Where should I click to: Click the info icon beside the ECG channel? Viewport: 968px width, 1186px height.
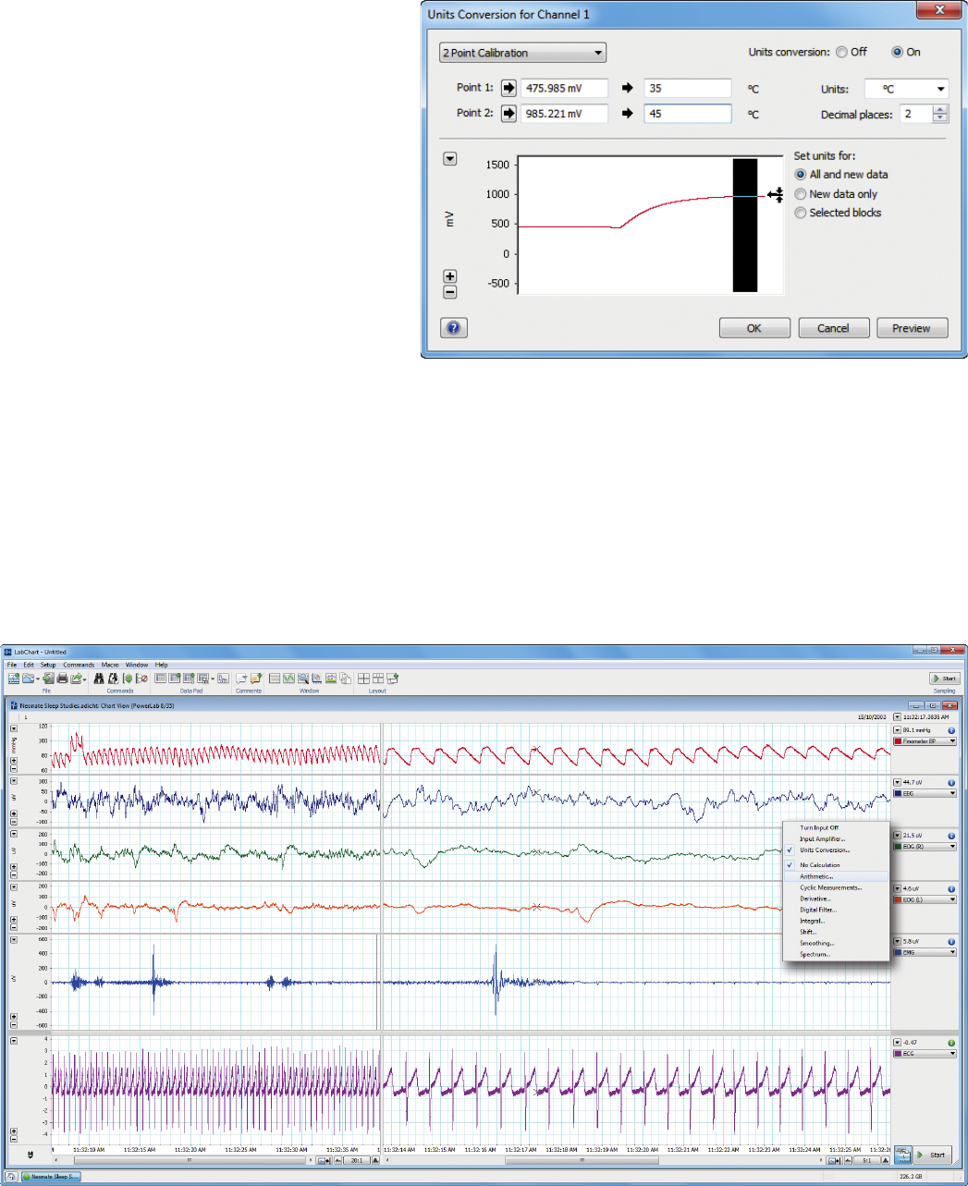951,1043
